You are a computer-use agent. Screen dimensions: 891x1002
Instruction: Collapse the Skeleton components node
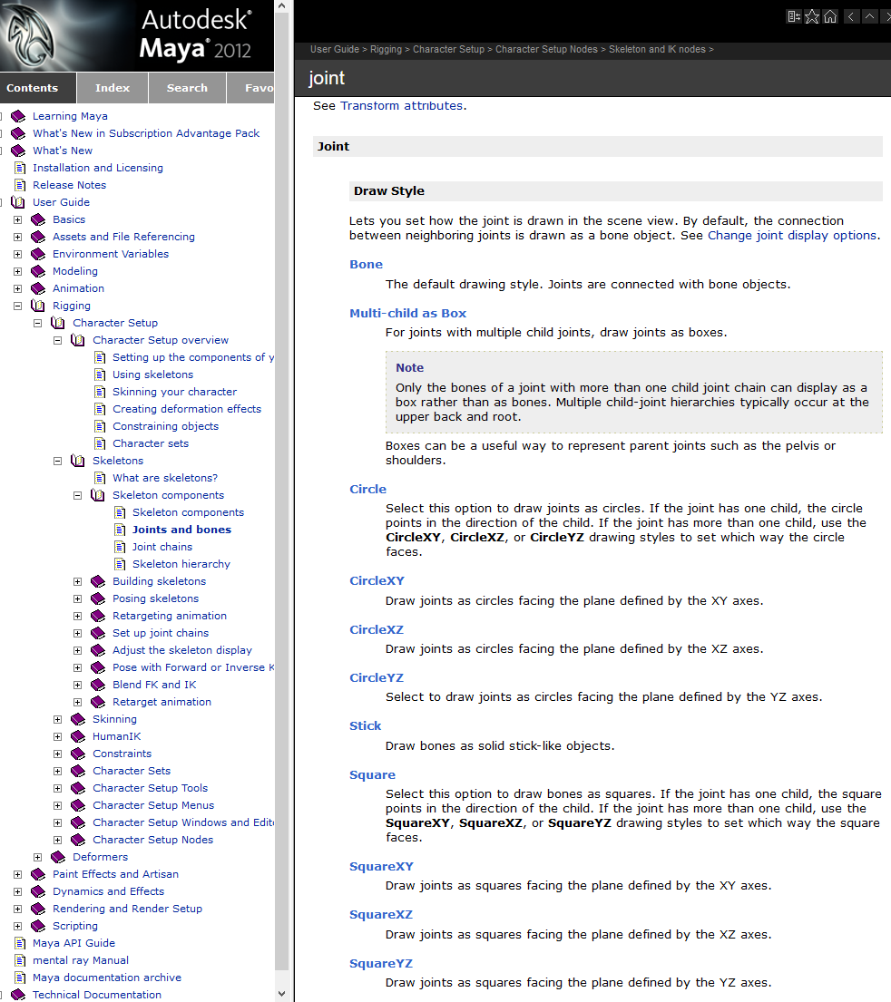(x=77, y=495)
